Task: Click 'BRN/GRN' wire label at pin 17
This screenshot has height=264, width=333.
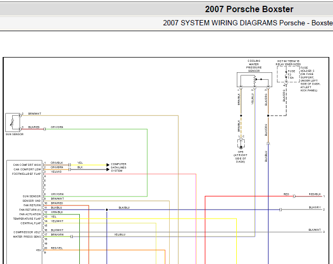Action: click(x=57, y=234)
